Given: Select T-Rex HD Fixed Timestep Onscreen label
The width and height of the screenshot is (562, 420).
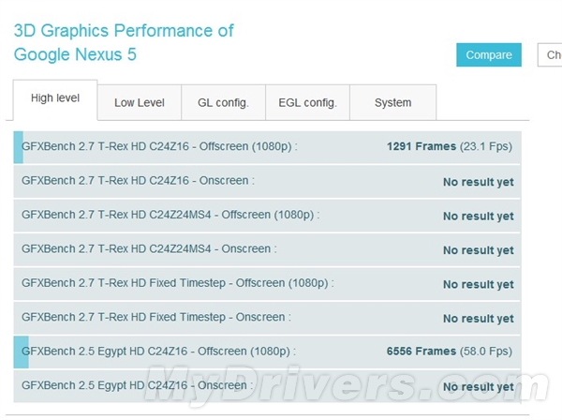Looking at the screenshot, I should coord(156,317).
